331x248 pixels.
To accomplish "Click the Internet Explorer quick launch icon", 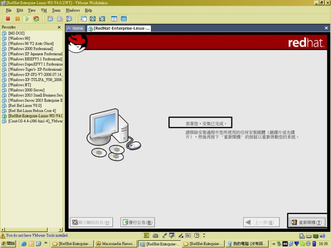I will 24,244.
